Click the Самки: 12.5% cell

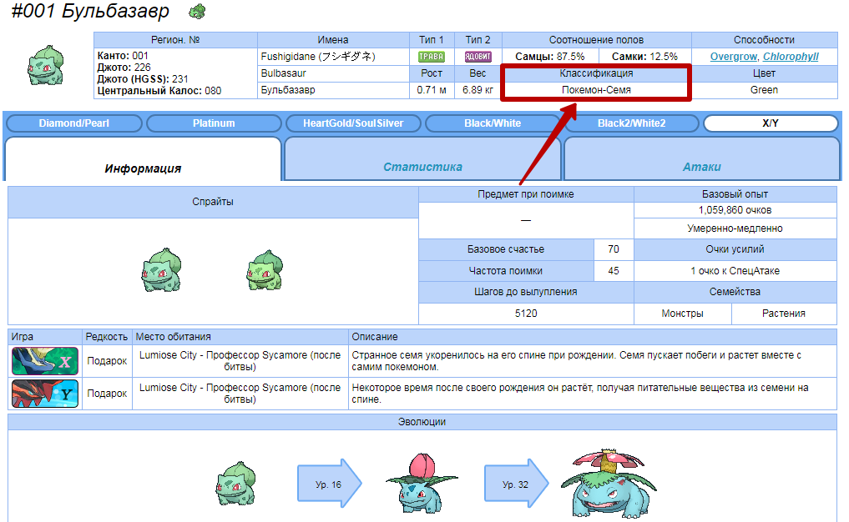(x=644, y=56)
